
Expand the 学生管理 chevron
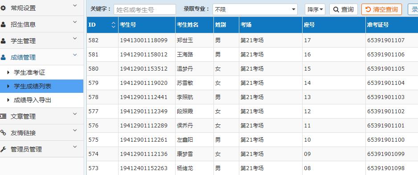(x=75, y=39)
